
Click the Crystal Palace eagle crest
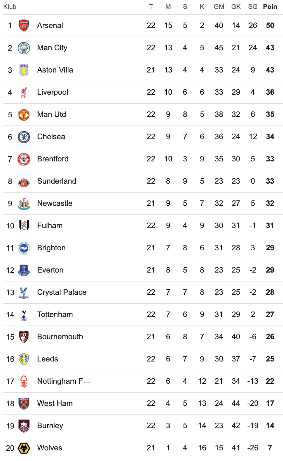[x=24, y=292]
